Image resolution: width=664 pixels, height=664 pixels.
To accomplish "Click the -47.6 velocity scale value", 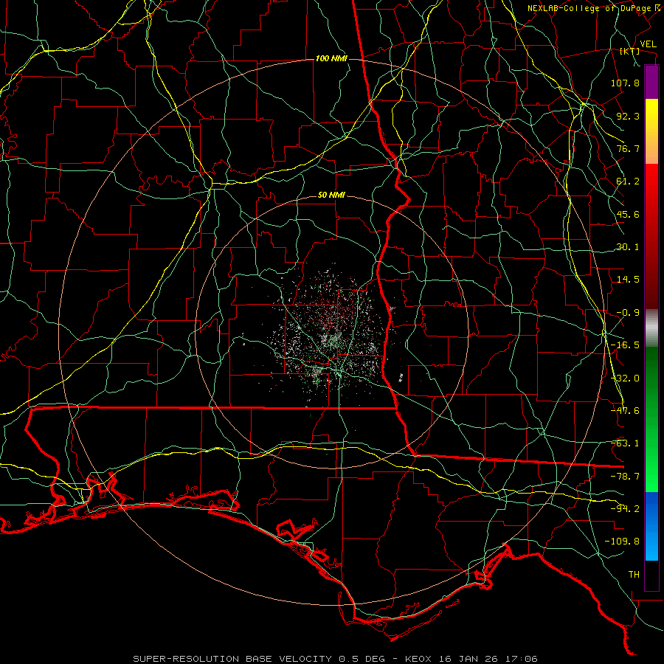I will (x=625, y=411).
